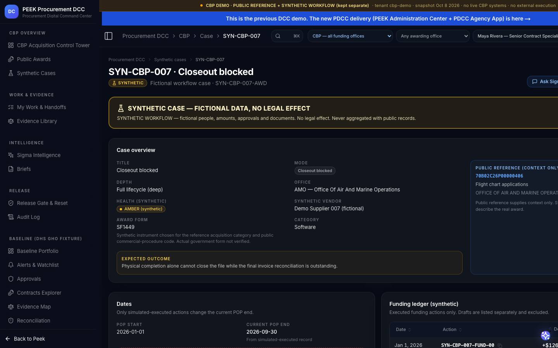Click the Reconciliation shield icon
The width and height of the screenshot is (558, 348).
click(x=11, y=321)
